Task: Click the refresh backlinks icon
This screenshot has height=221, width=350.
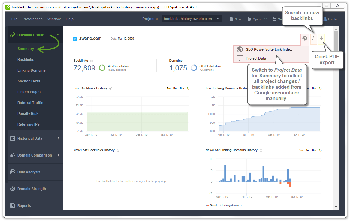Action: (313, 38)
